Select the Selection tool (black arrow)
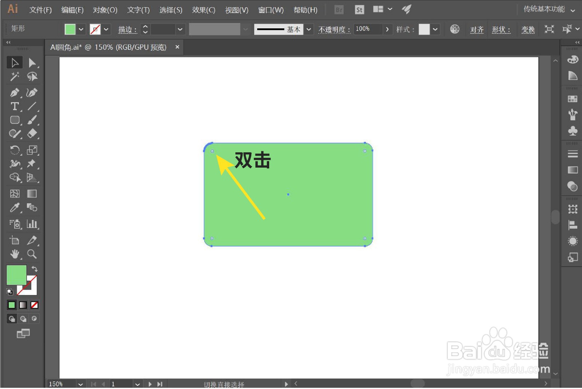Screen dimensions: 582x389 click(15, 63)
